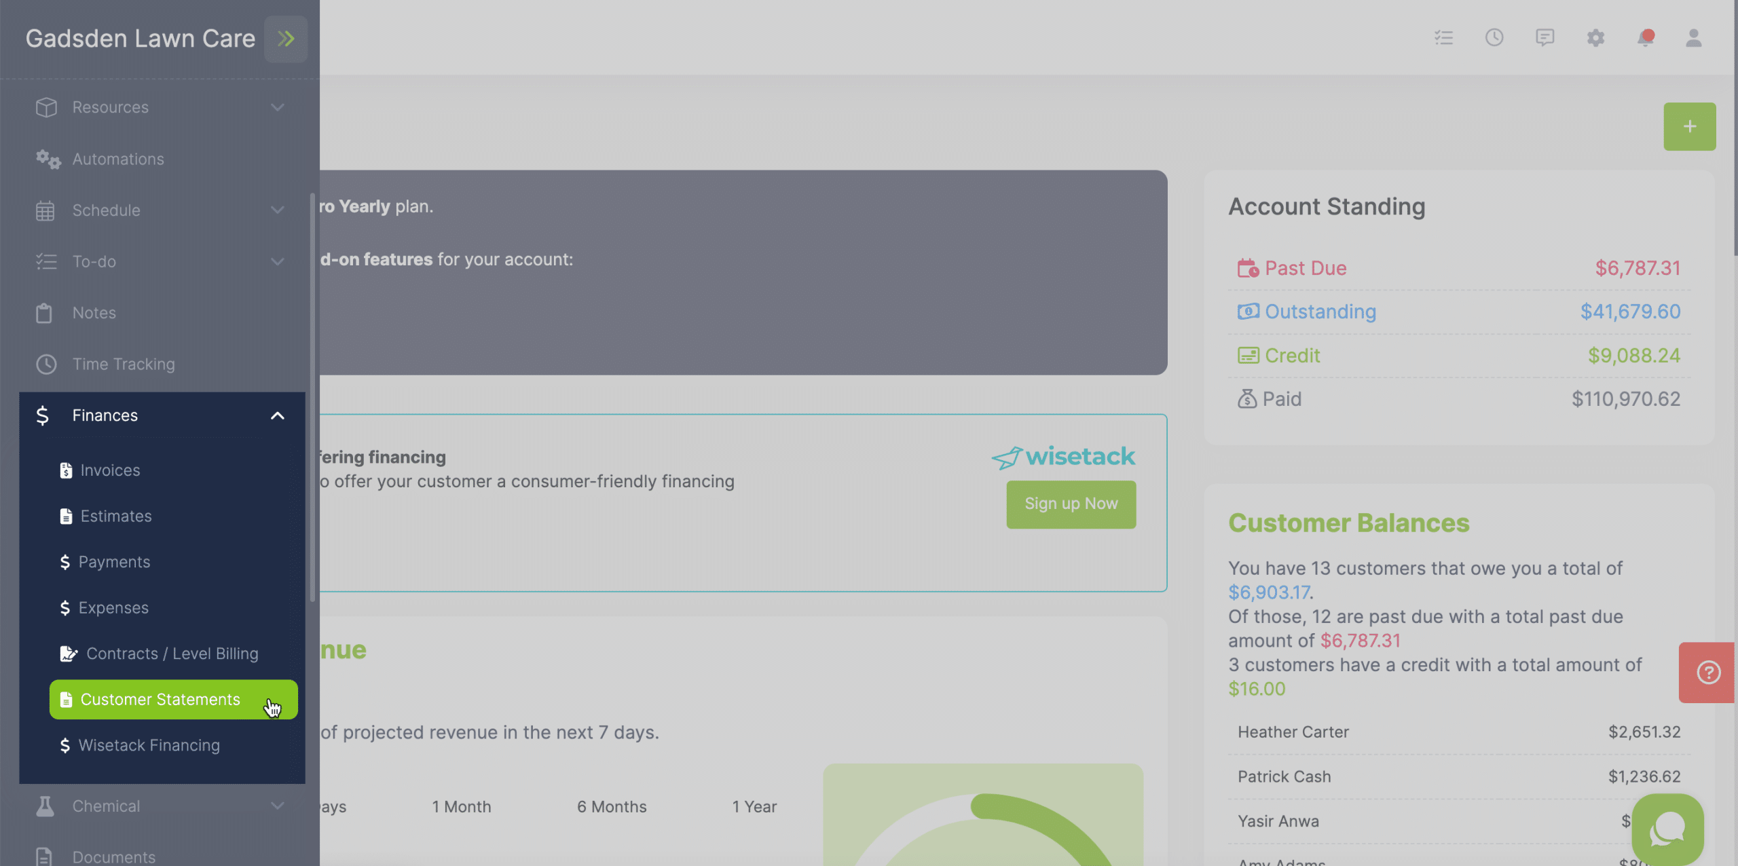
Task: Click the Customer Balances heading
Action: pos(1348,523)
